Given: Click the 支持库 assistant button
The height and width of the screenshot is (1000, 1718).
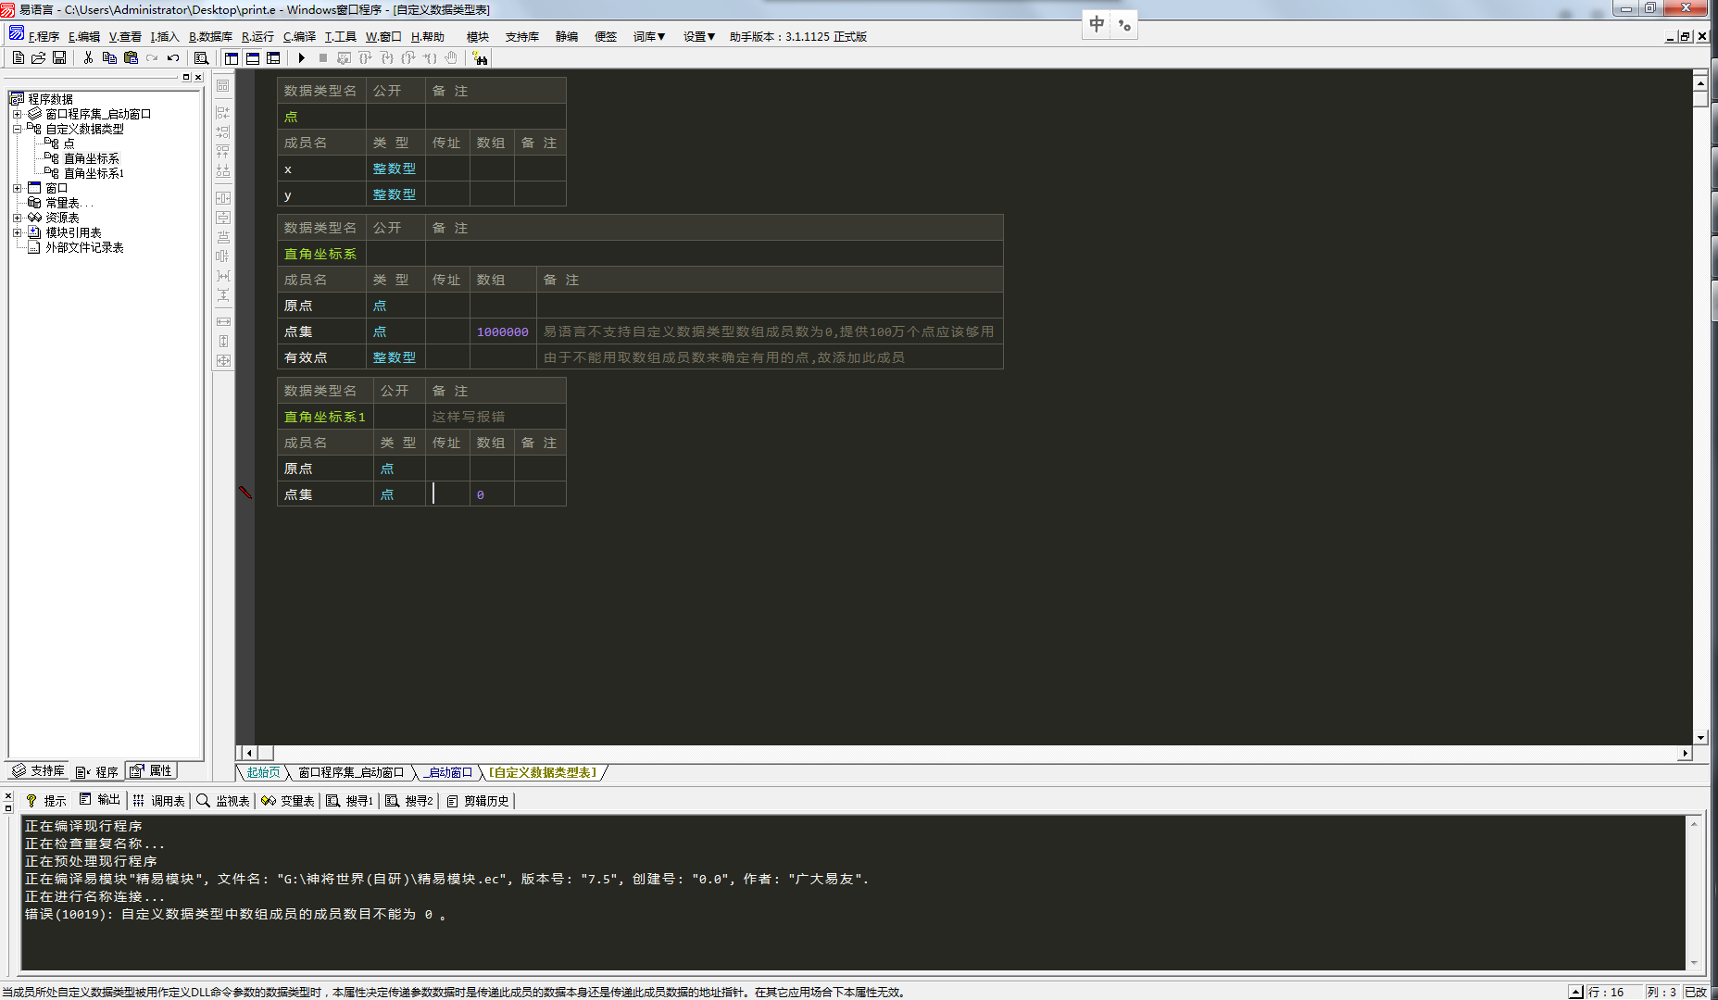Looking at the screenshot, I should point(522,37).
